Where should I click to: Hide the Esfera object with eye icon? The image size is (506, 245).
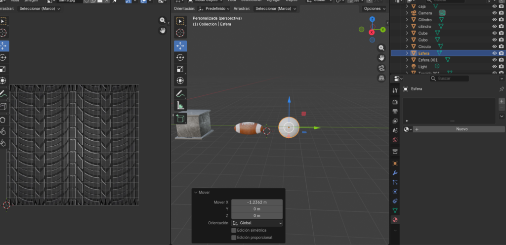click(494, 53)
